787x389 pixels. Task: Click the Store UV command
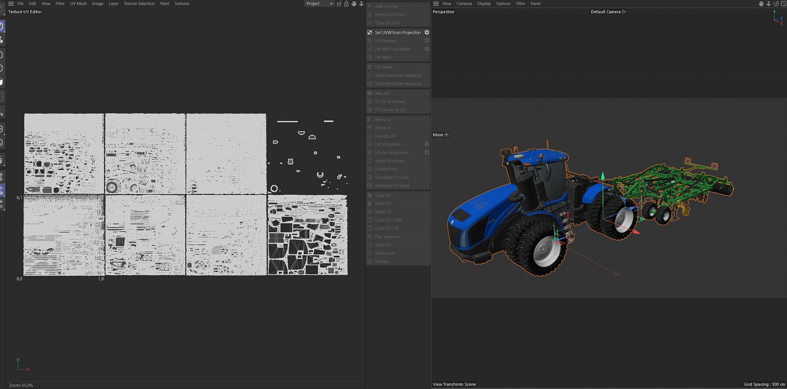pos(398,245)
